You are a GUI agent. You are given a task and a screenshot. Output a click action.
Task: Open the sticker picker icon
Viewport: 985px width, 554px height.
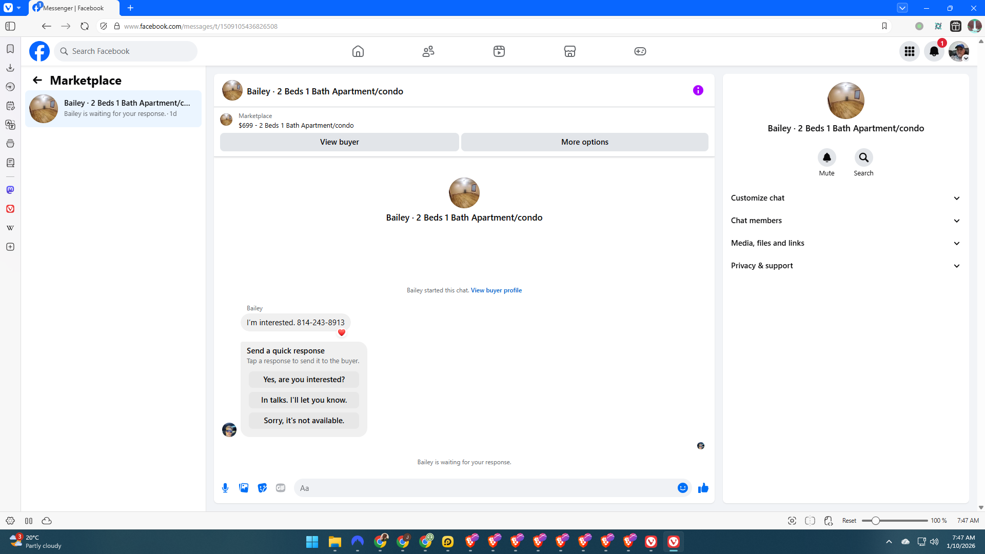pos(262,488)
